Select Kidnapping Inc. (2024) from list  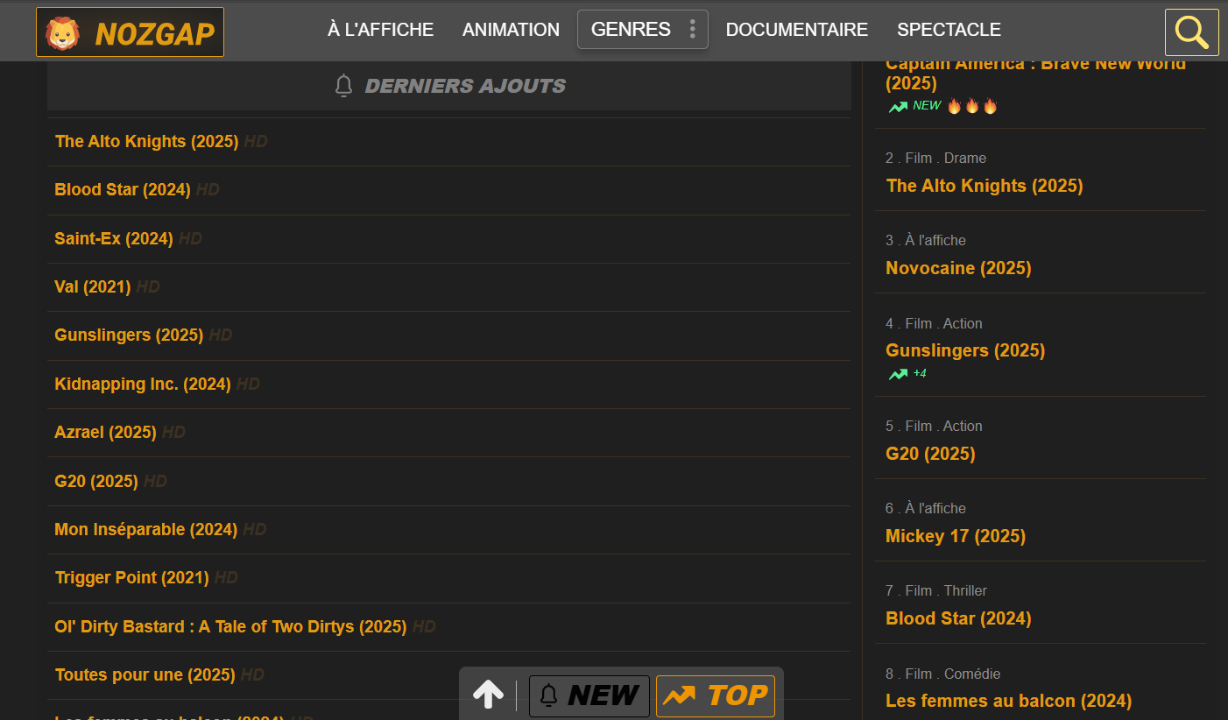click(x=143, y=384)
